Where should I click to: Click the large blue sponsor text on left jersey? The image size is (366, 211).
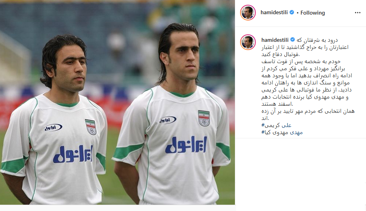tap(73, 154)
